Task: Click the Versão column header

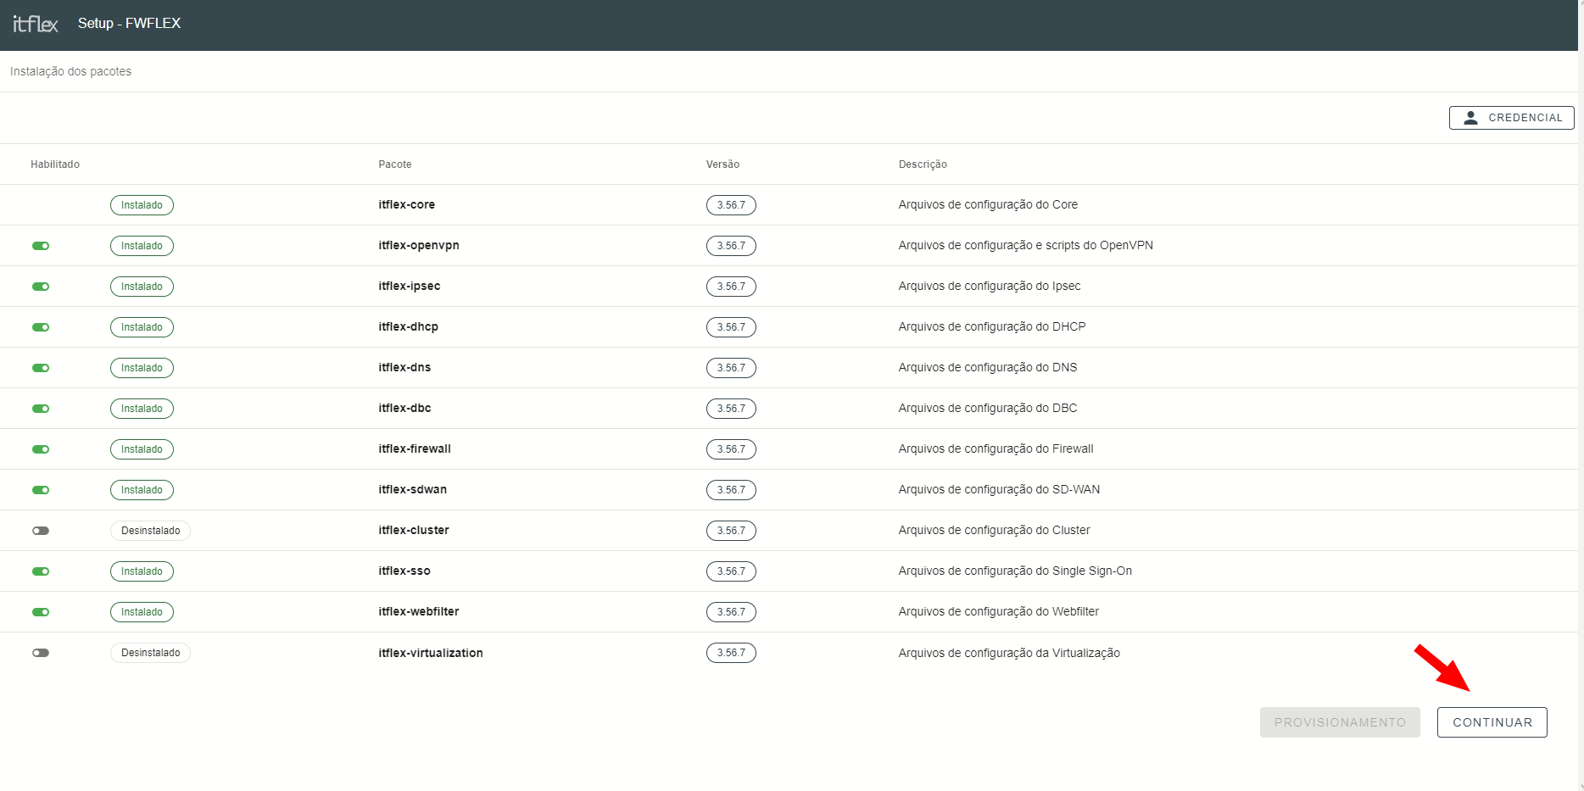Action: tap(722, 164)
